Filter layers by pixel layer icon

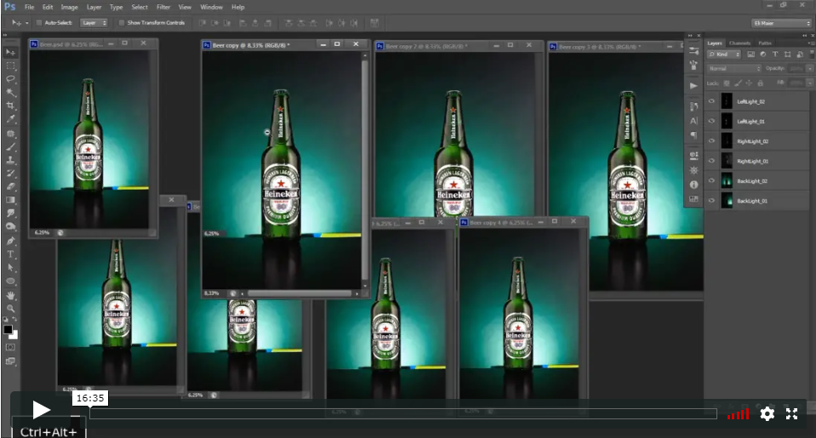[x=751, y=54]
